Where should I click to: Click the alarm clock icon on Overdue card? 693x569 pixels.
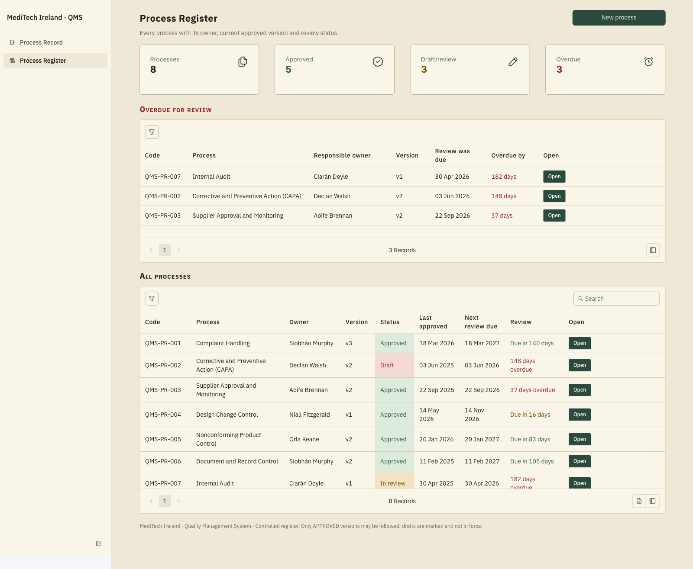[x=648, y=62]
